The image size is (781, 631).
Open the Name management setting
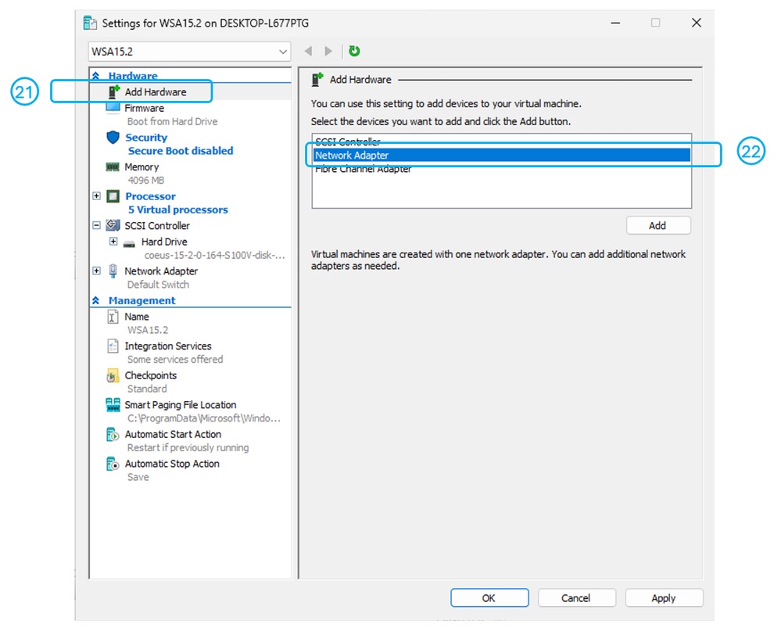pyautogui.click(x=137, y=316)
